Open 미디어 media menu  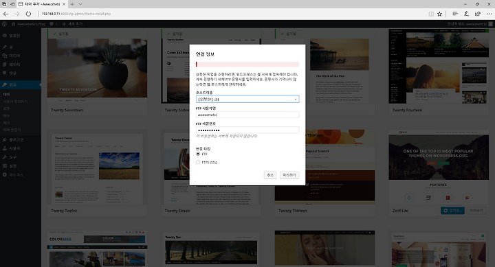coord(21,56)
